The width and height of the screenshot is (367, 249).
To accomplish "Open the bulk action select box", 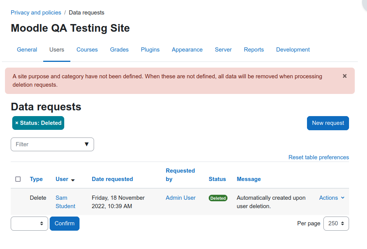I will tap(29, 223).
